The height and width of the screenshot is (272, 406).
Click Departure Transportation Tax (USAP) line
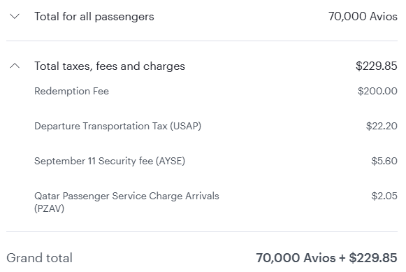point(118,126)
